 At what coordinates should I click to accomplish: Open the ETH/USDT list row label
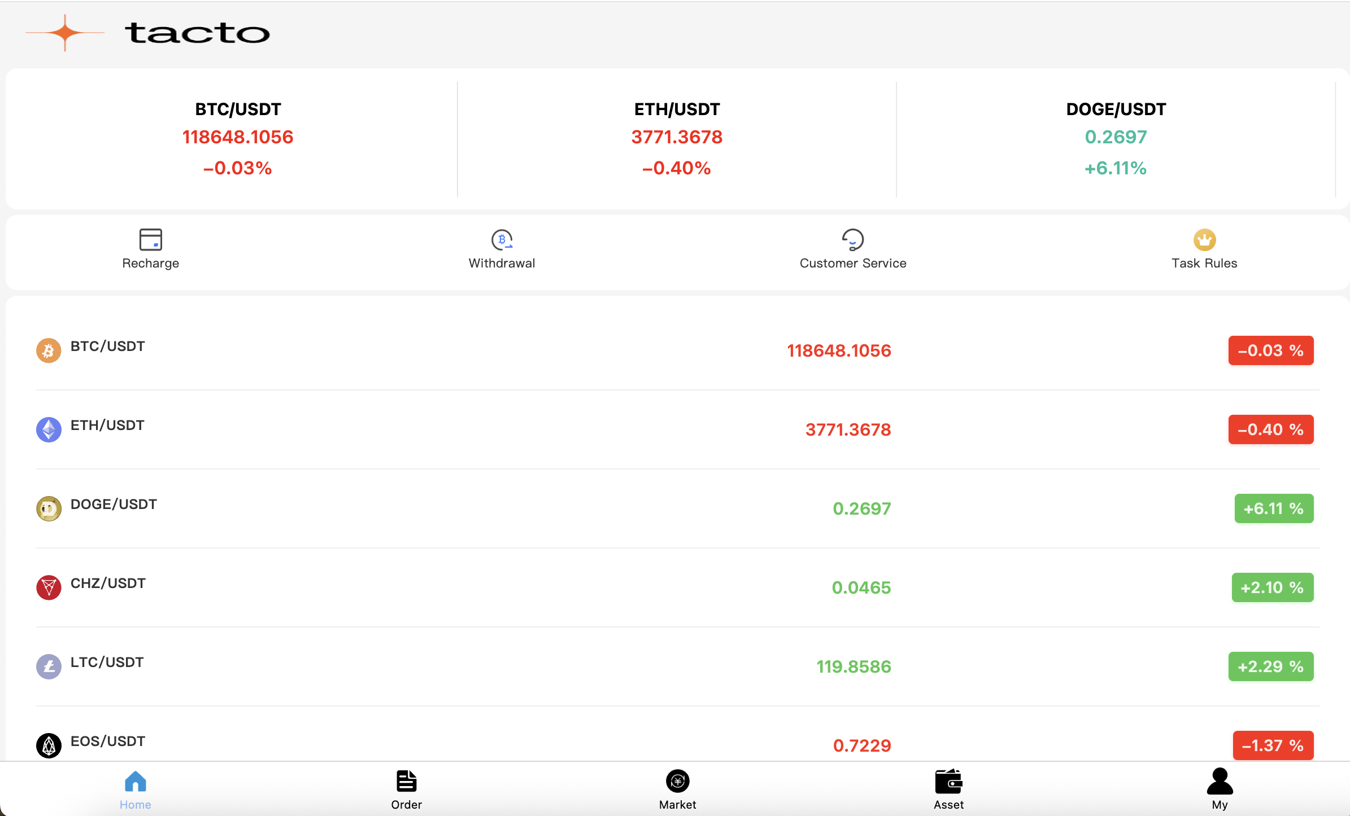click(107, 425)
